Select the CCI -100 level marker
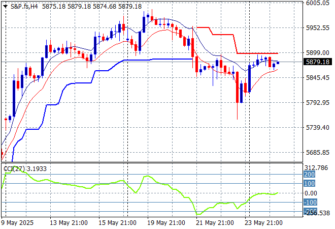335x229 pixels. tap(310, 203)
